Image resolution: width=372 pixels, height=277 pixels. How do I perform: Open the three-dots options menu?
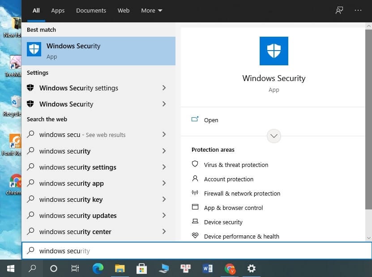358,10
